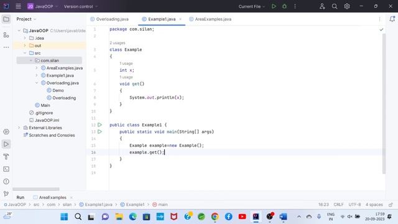398x224 pixels.
Task: Open the Git version control tool window
Action: click(x=6, y=194)
